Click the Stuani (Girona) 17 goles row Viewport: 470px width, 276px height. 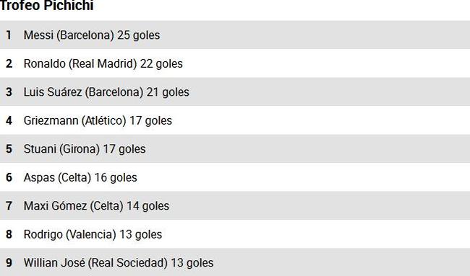(x=235, y=148)
